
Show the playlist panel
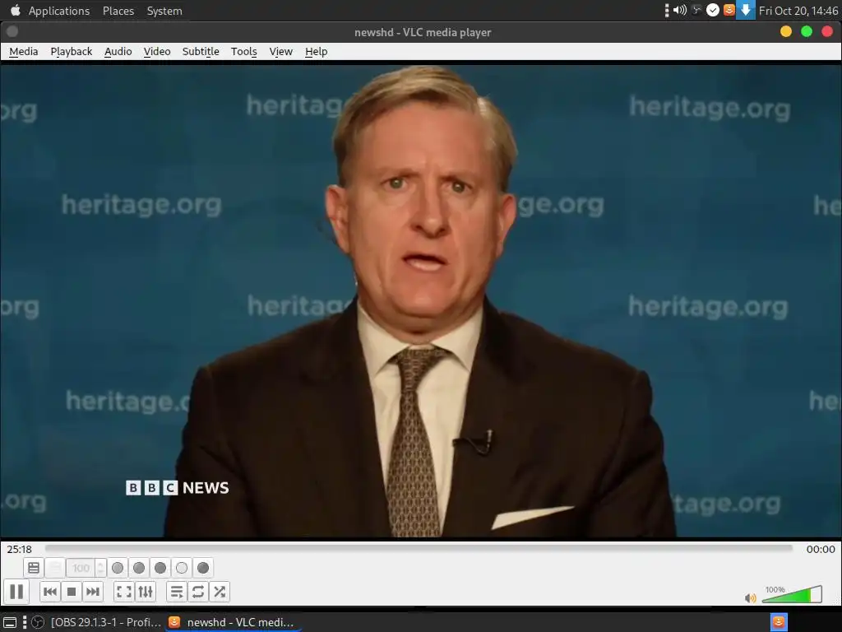177,592
